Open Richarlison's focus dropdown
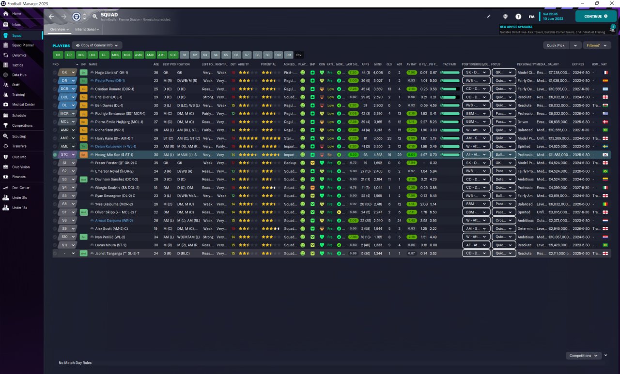This screenshot has height=374, width=620. pos(503,130)
